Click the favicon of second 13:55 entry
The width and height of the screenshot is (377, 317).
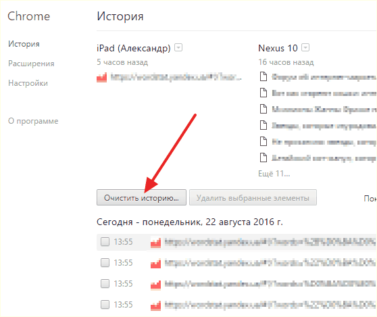click(x=156, y=264)
